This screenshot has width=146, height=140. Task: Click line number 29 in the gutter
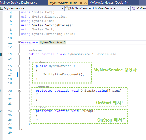click(10, 133)
